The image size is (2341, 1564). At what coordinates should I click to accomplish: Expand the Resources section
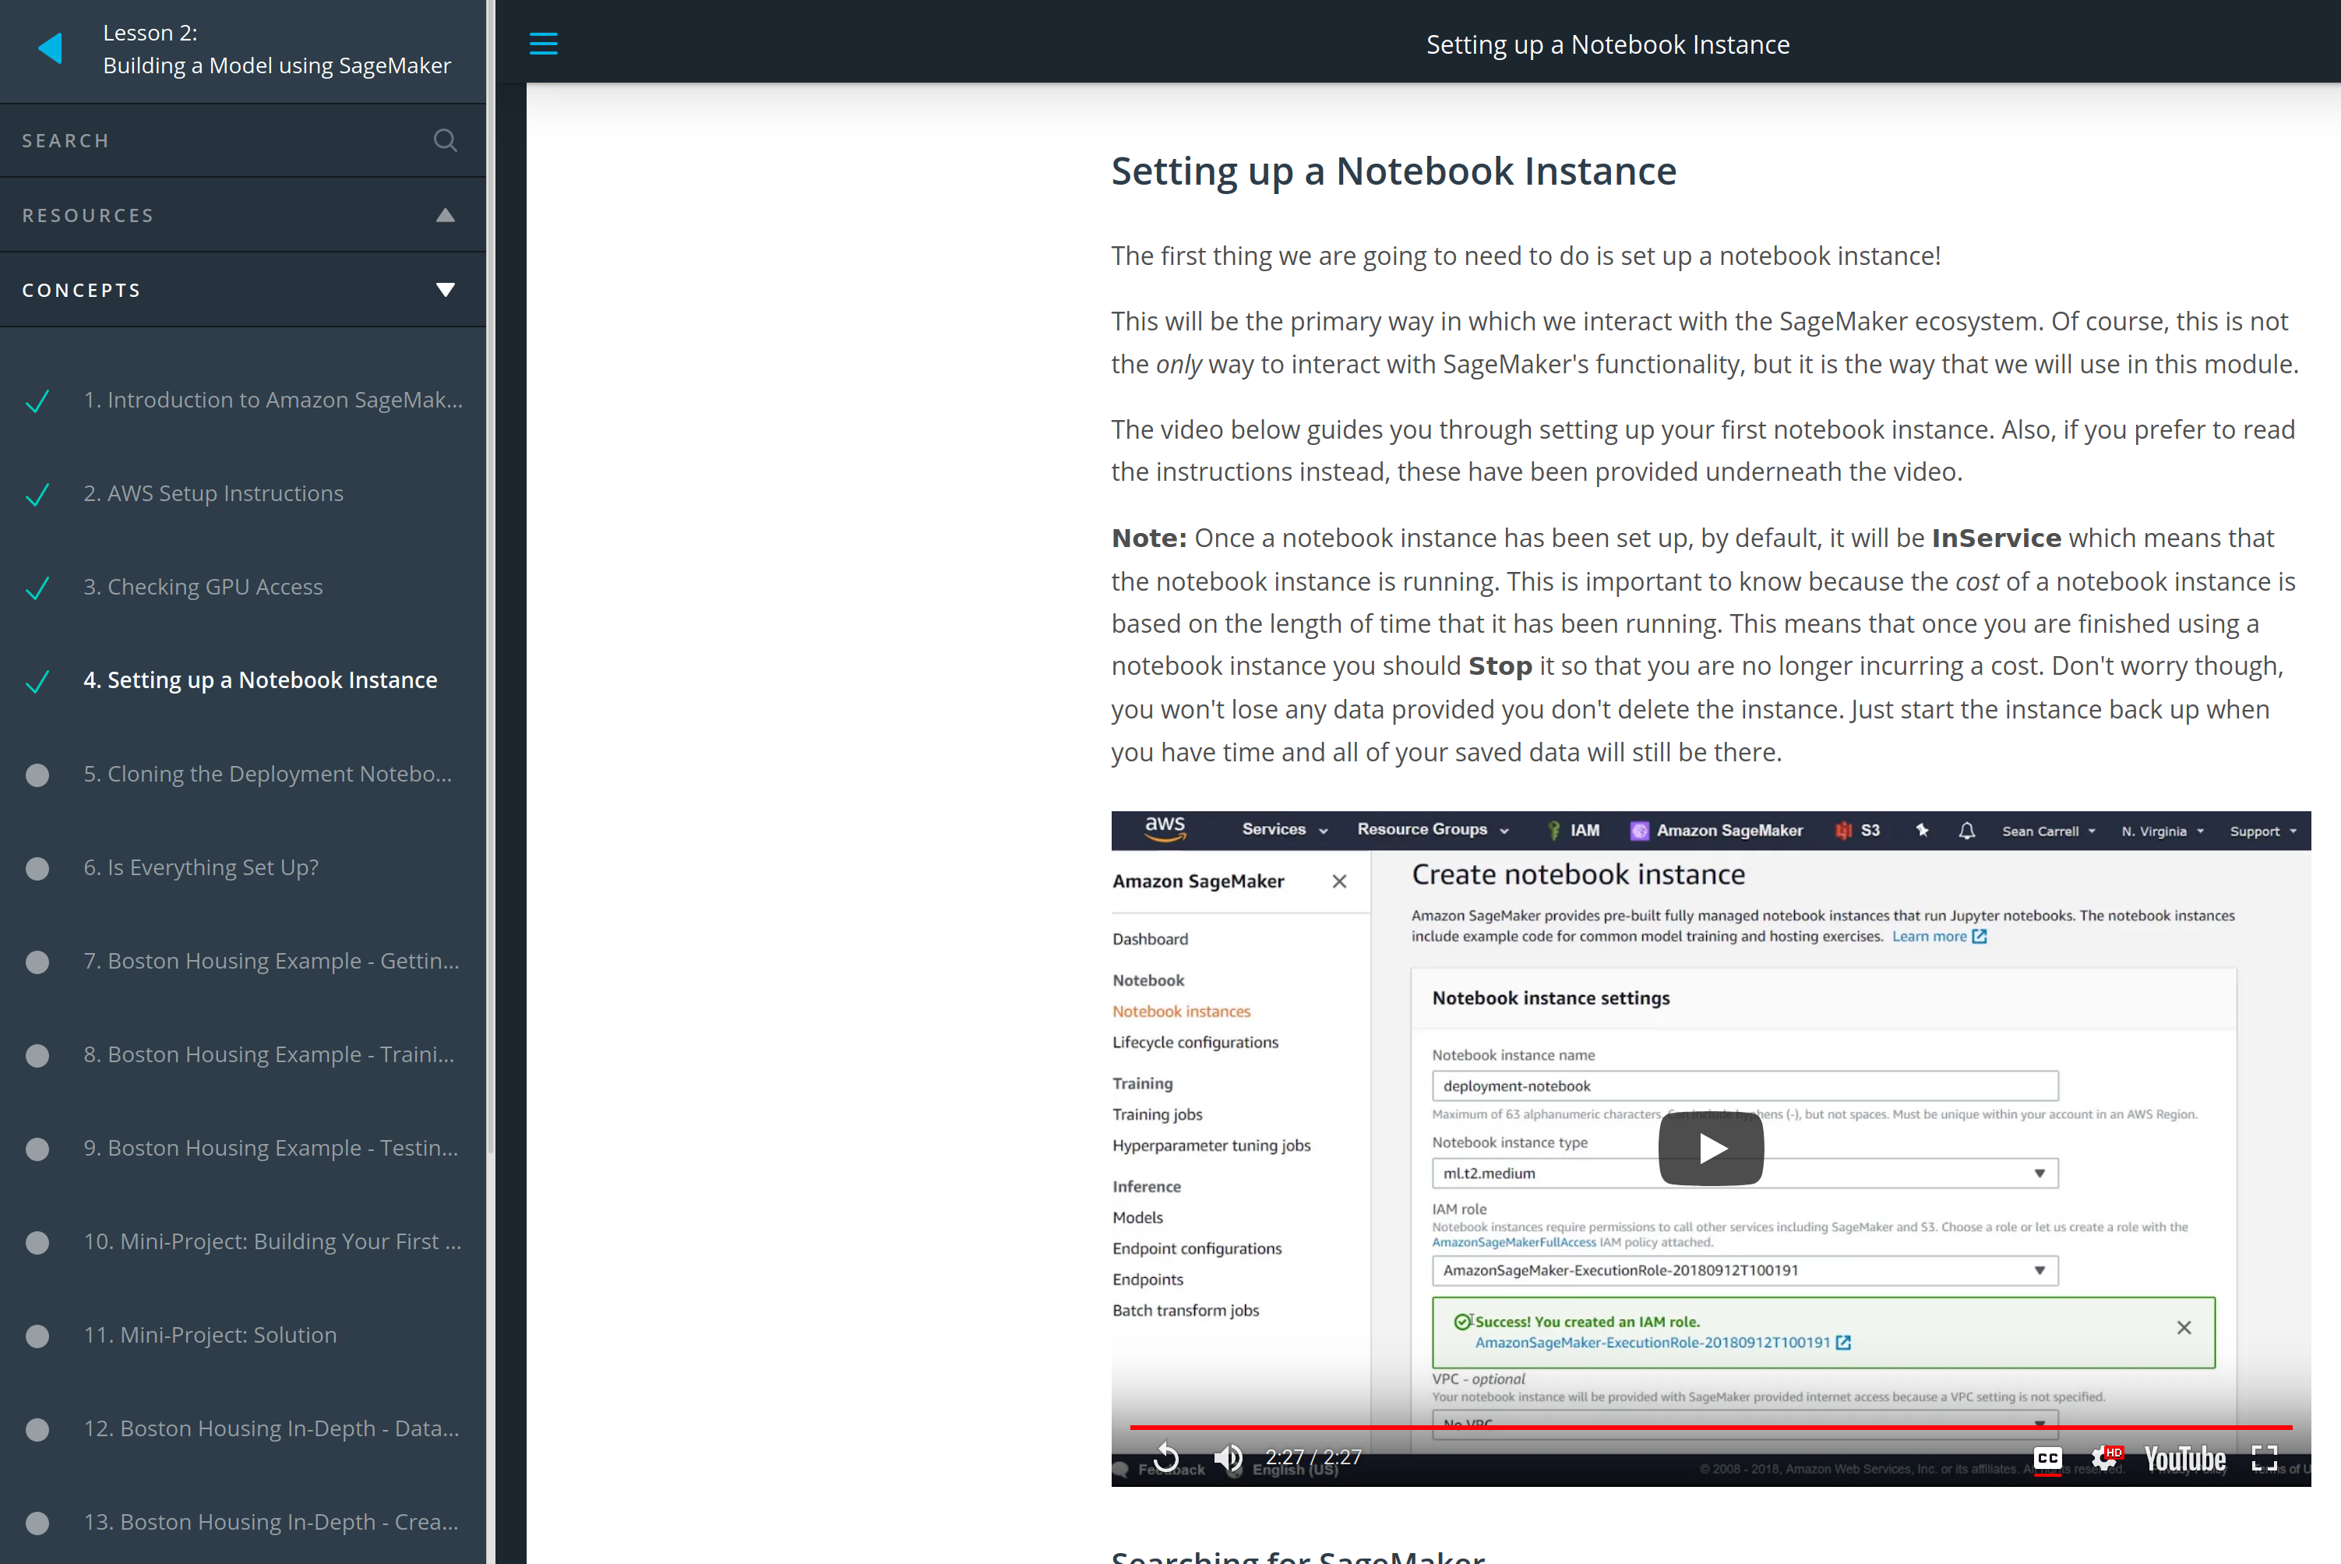click(243, 215)
